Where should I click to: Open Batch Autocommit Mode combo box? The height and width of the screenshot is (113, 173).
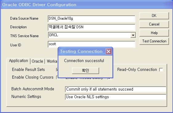115,89
